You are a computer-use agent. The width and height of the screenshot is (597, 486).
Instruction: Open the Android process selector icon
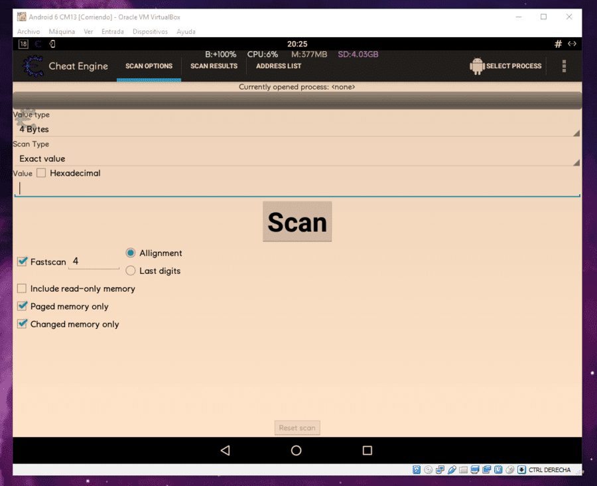[x=477, y=66]
